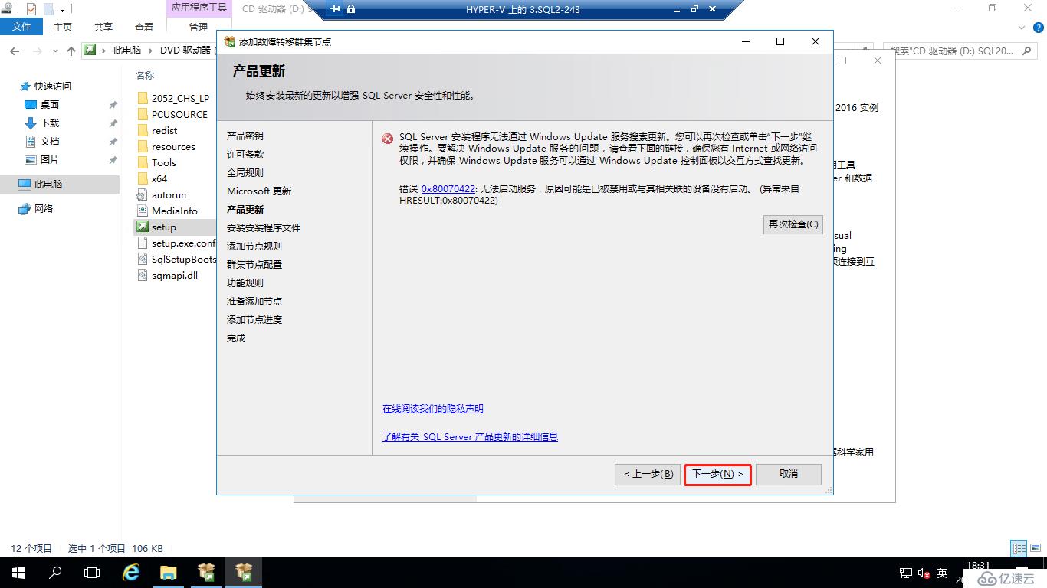Image resolution: width=1047 pixels, height=588 pixels.
Task: Select 全局规则 step in wizard sidebar
Action: (245, 172)
